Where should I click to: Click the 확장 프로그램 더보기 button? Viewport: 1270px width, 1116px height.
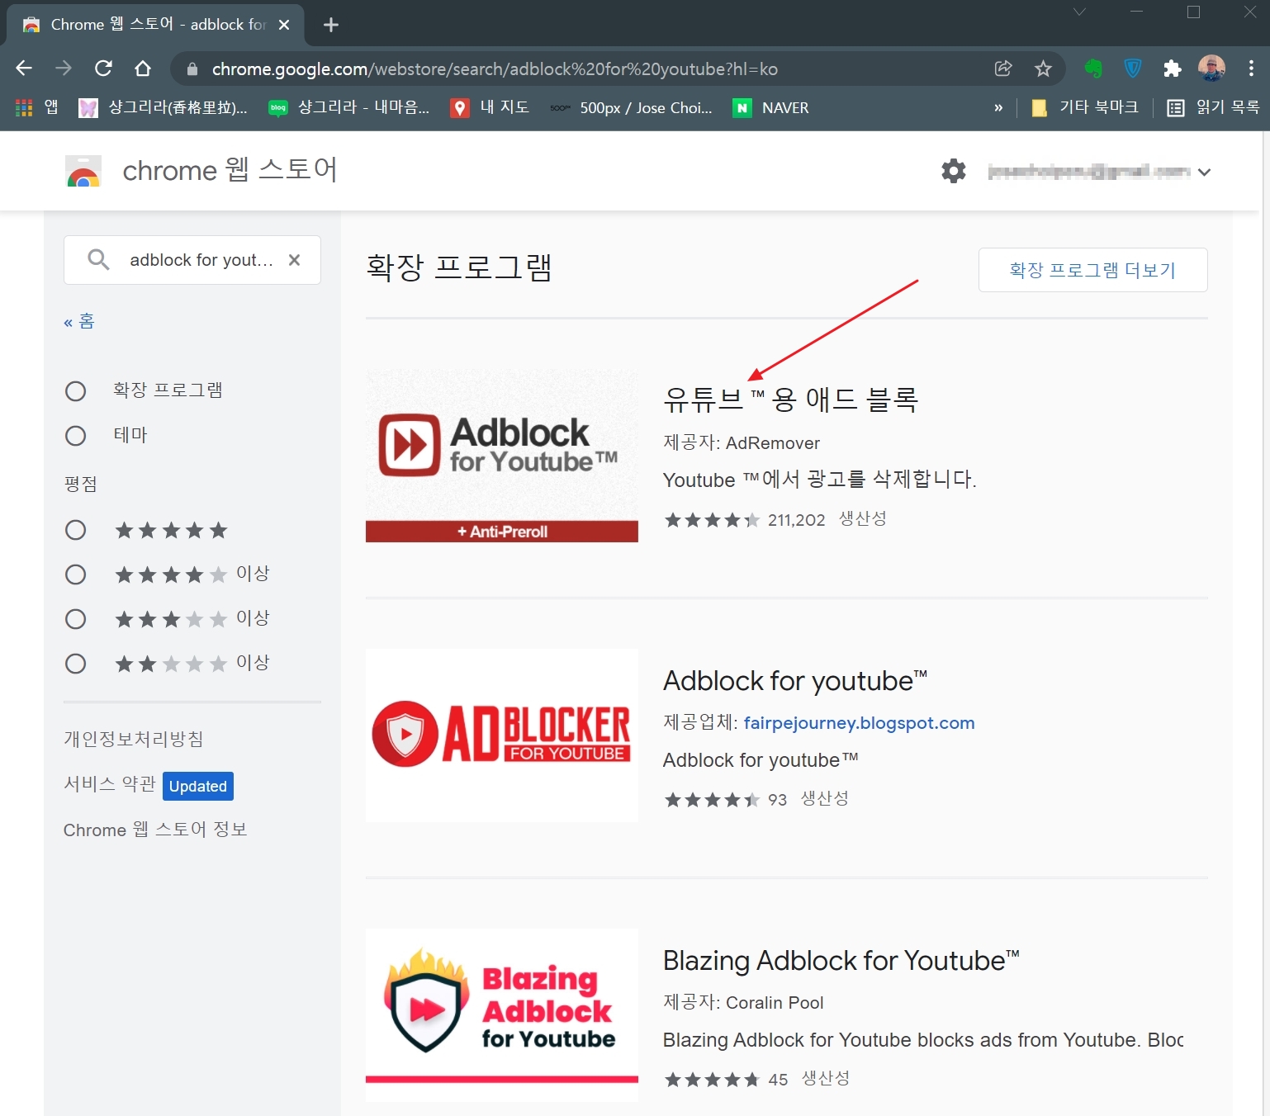(1092, 270)
